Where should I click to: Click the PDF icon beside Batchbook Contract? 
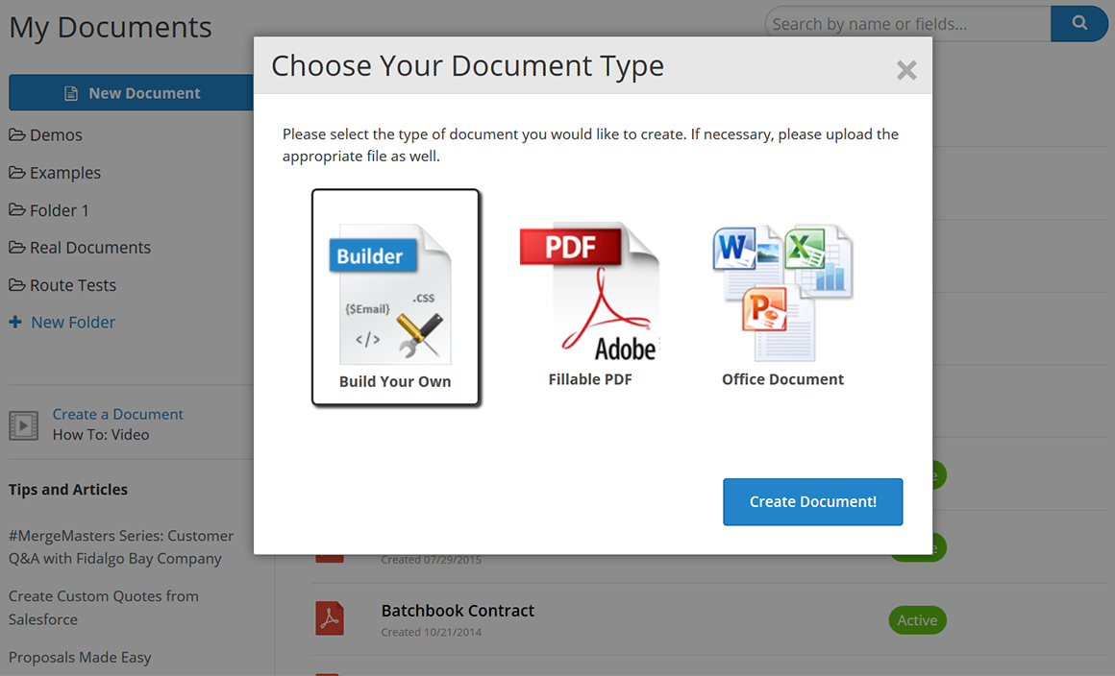pyautogui.click(x=330, y=619)
